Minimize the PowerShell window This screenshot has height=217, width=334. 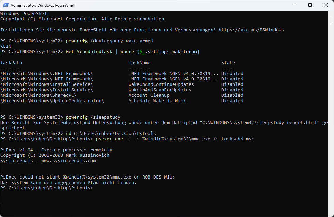pyautogui.click(x=295, y=5)
